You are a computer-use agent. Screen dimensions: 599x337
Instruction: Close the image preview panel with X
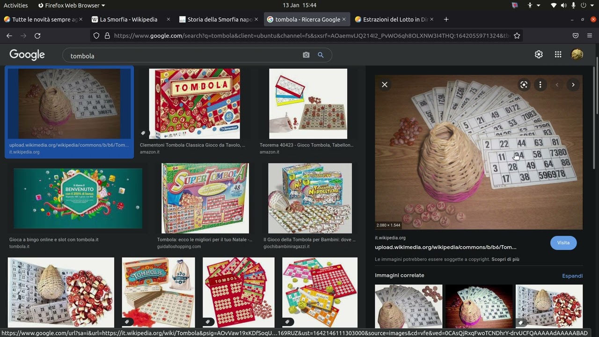[385, 85]
